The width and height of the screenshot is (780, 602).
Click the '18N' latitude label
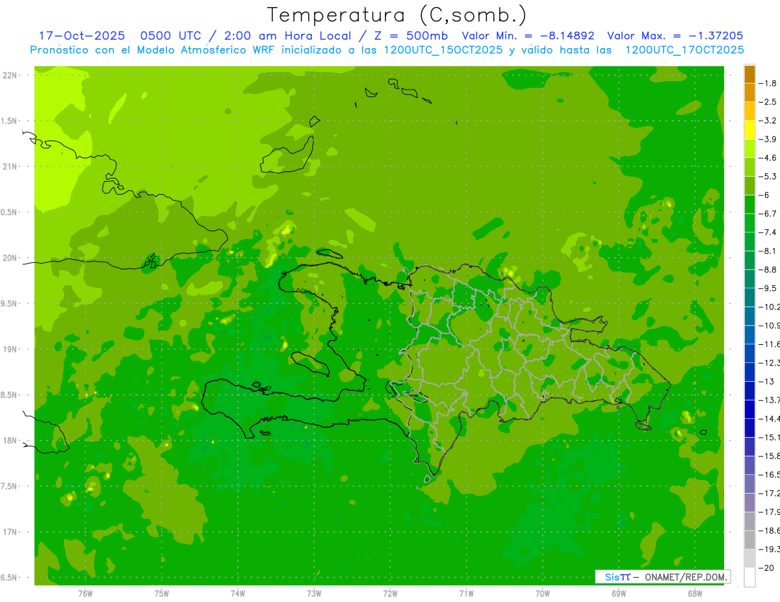[x=10, y=441]
